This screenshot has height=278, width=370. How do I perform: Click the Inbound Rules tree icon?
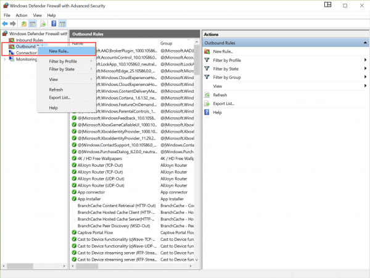(12, 40)
